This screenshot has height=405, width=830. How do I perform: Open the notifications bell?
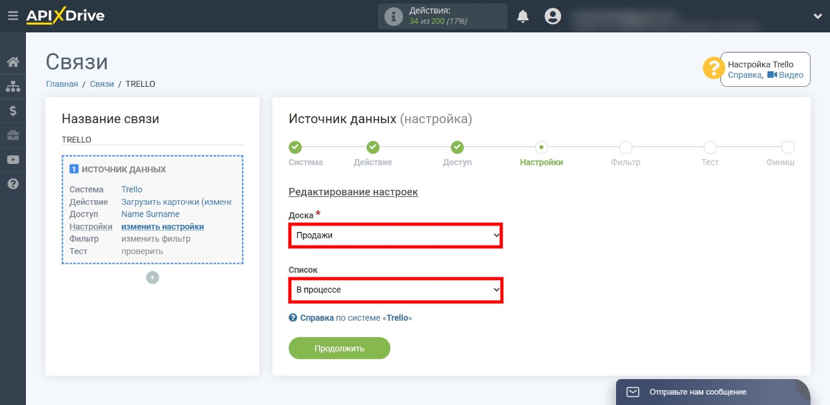point(523,16)
